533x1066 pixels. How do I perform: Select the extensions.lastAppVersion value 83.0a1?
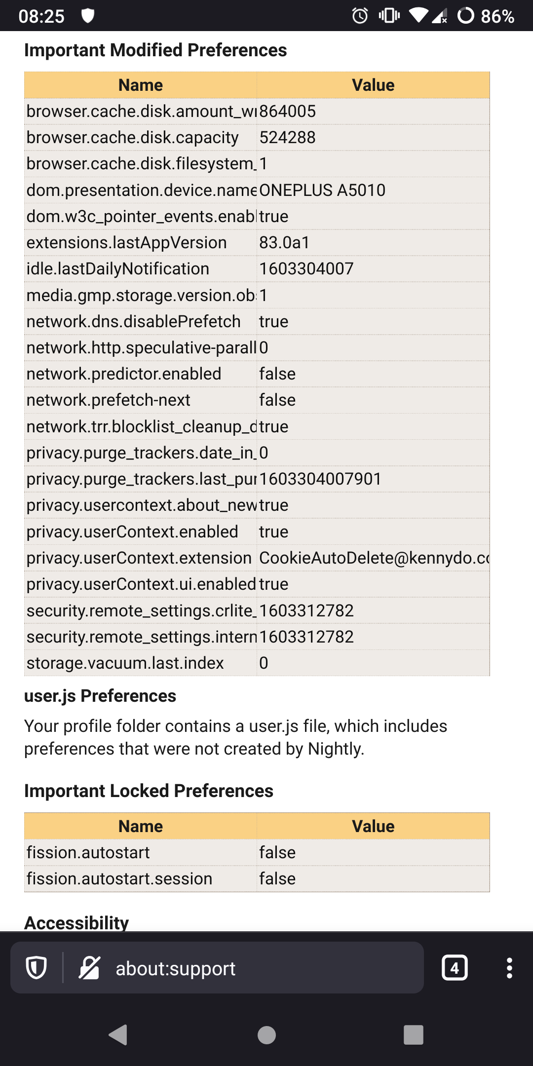pyautogui.click(x=283, y=242)
